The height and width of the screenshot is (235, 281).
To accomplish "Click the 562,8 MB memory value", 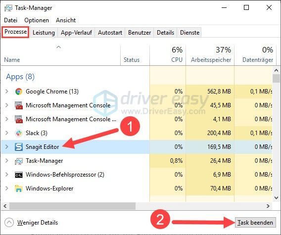I will tap(219, 92).
